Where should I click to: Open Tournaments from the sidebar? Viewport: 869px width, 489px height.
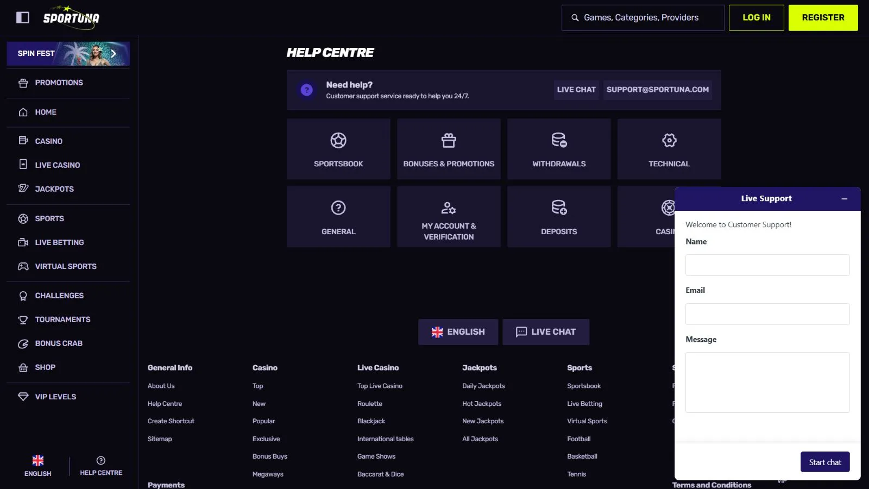(x=62, y=319)
